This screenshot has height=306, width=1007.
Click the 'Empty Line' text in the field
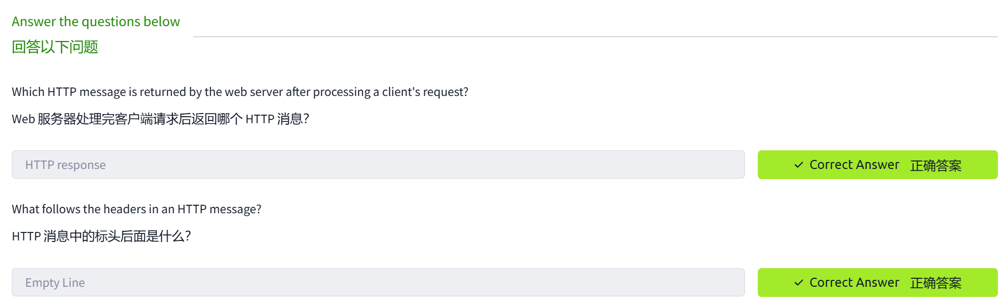pos(55,283)
